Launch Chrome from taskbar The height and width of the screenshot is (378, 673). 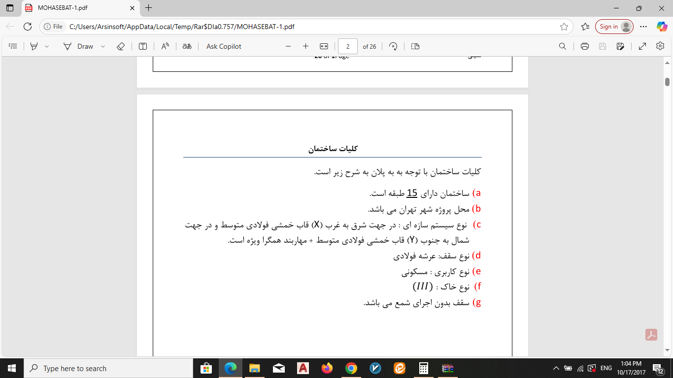tap(351, 368)
